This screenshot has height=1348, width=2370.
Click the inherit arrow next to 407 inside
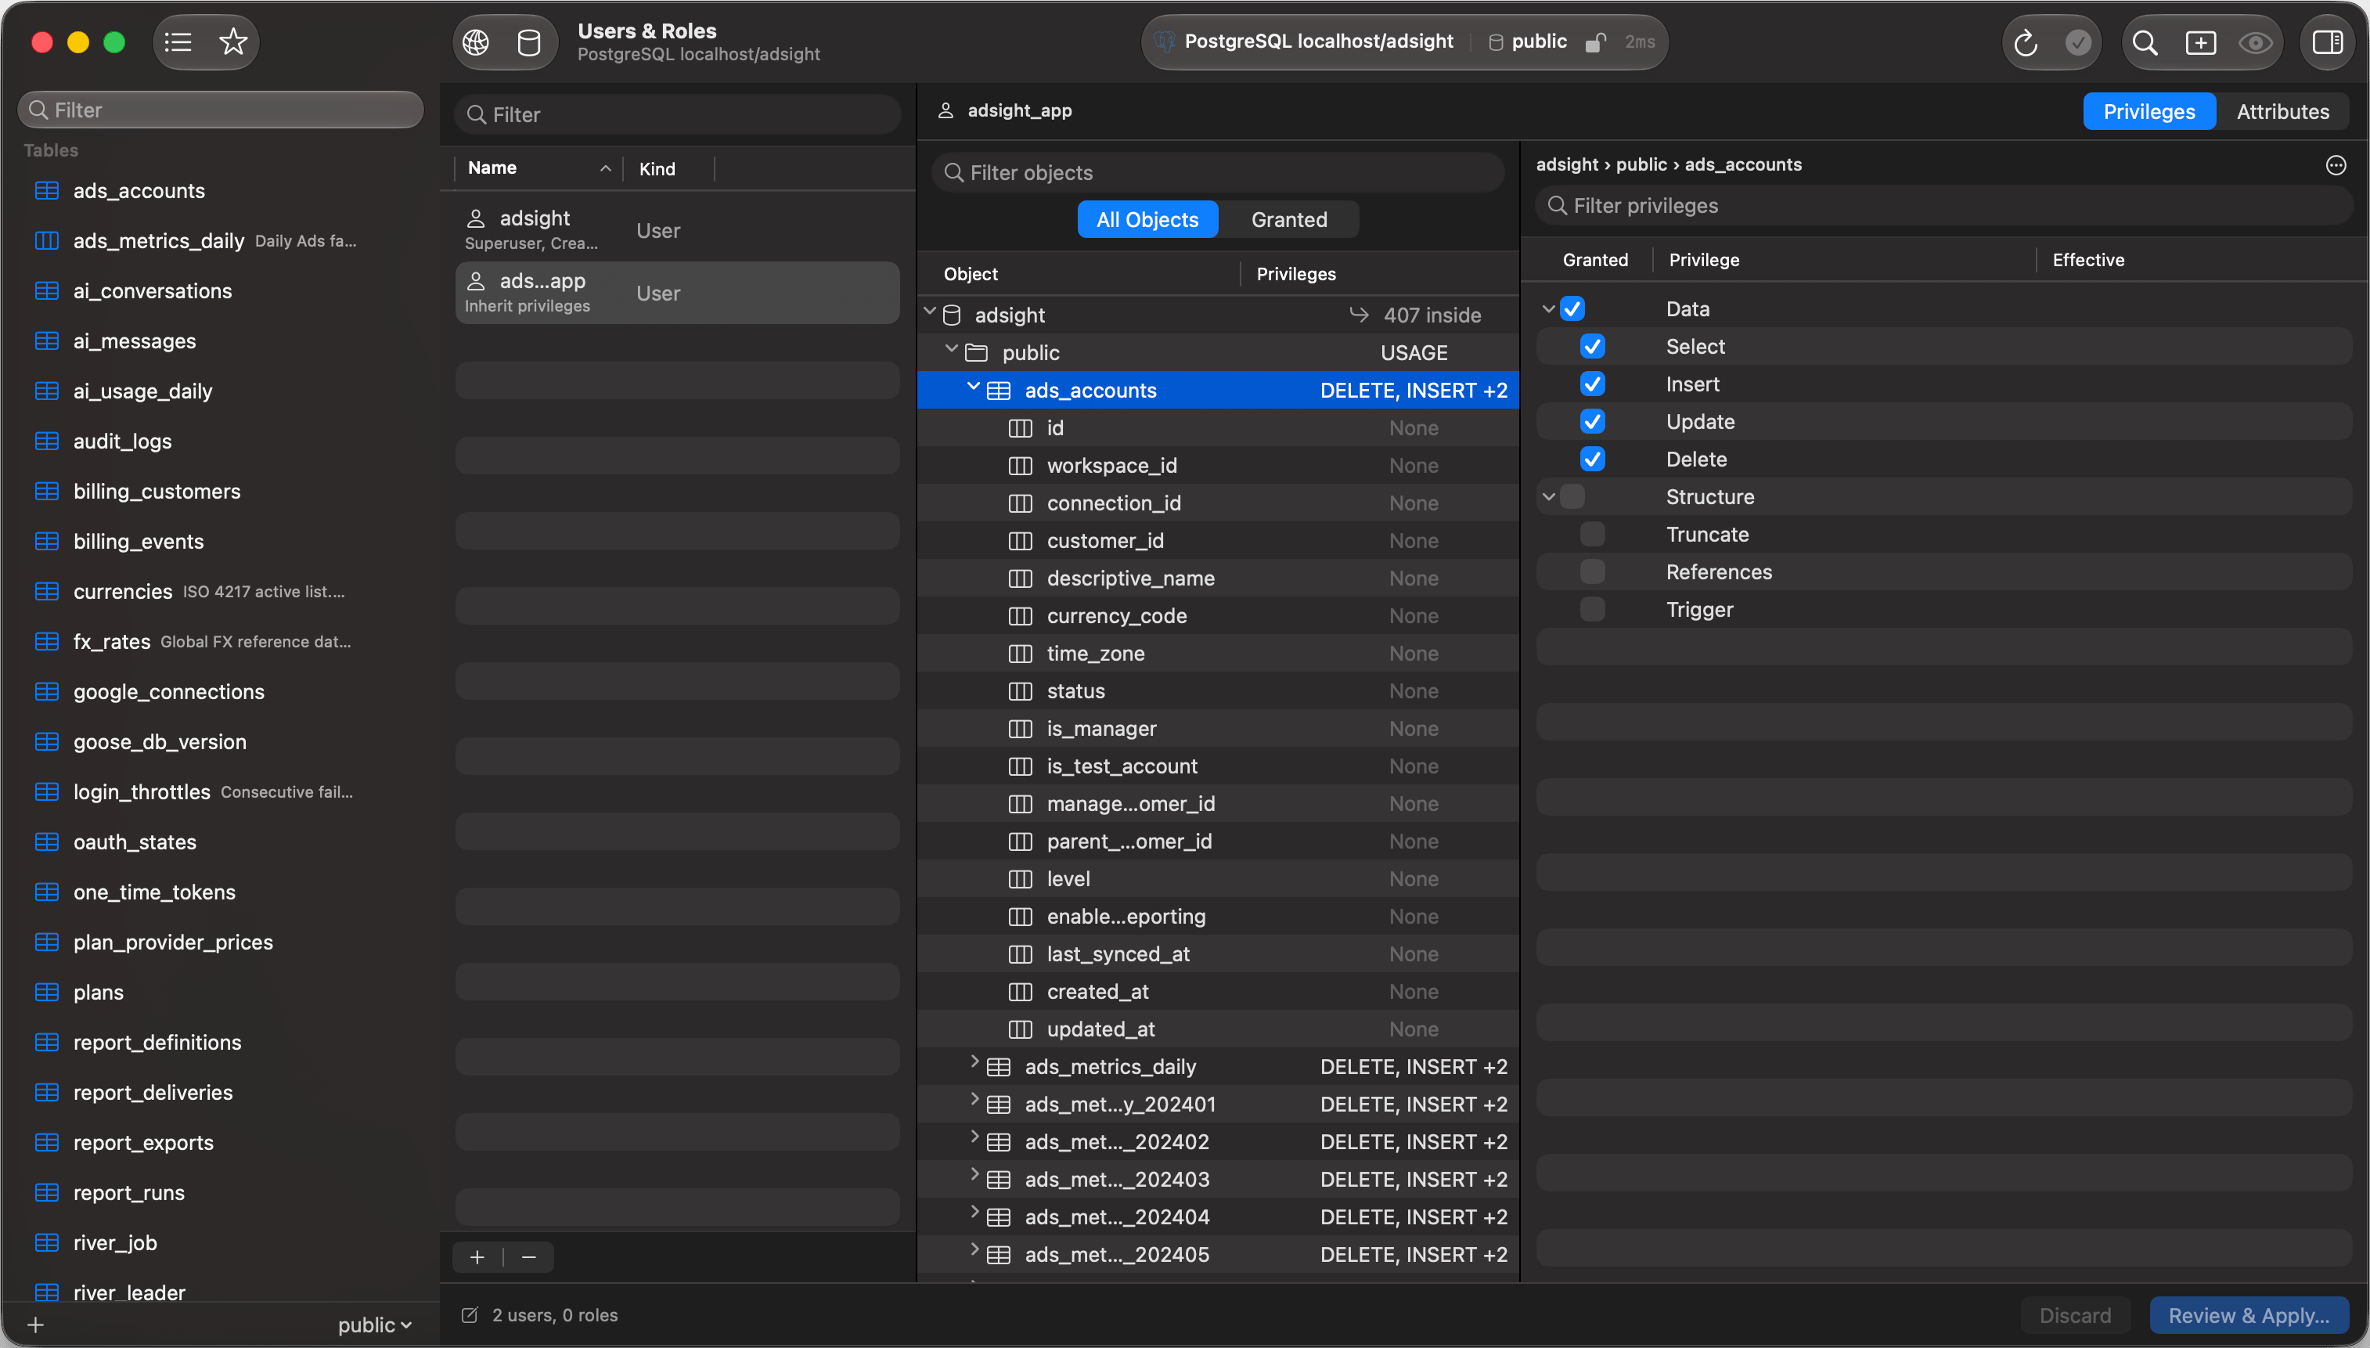point(1358,315)
